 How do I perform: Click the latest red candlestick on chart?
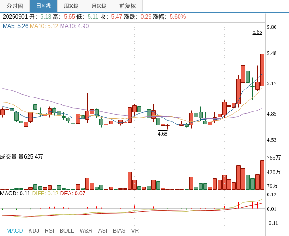[x=262, y=70]
